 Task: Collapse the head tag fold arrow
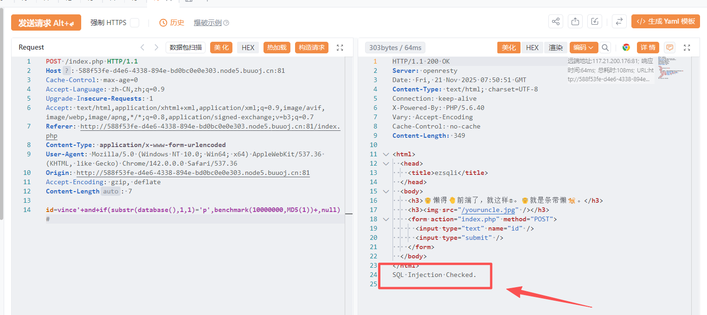386,164
